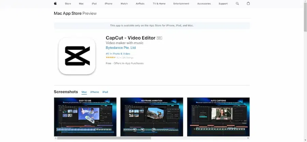Click CapCut - Video Editor title

click(x=131, y=38)
